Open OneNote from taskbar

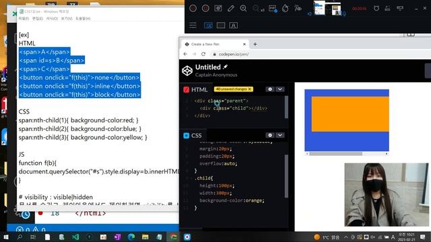[x=117, y=237]
